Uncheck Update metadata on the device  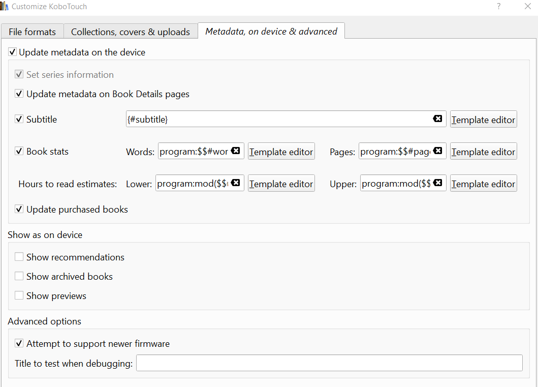[13, 52]
